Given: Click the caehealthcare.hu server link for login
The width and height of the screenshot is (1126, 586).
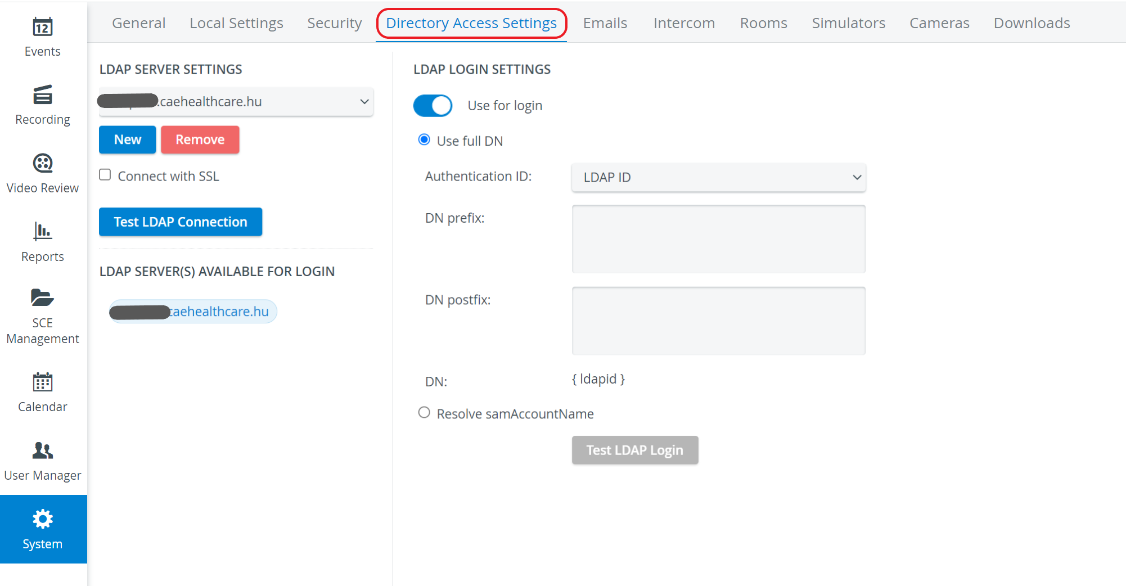Looking at the screenshot, I should pos(193,312).
